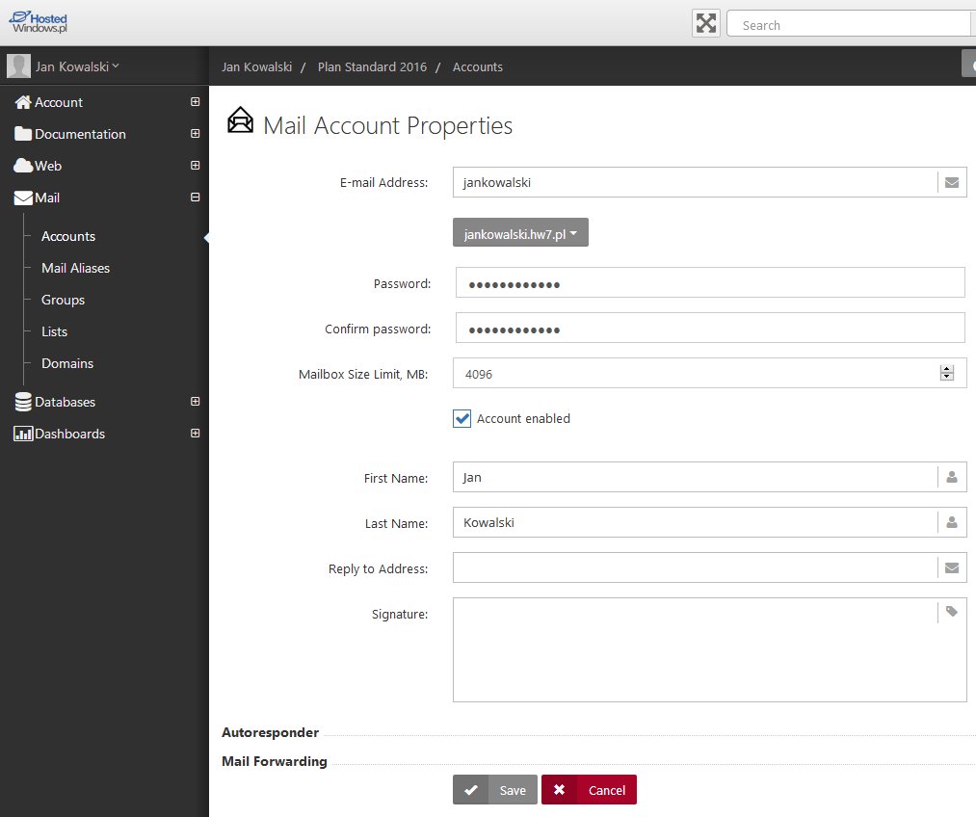
Task: Click the Cancel button
Action: 589,790
